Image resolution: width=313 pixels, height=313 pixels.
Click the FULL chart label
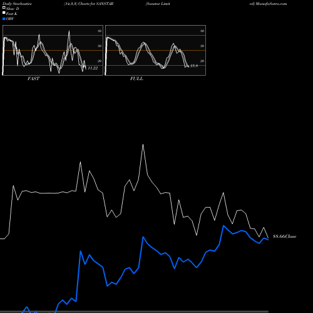[136, 79]
